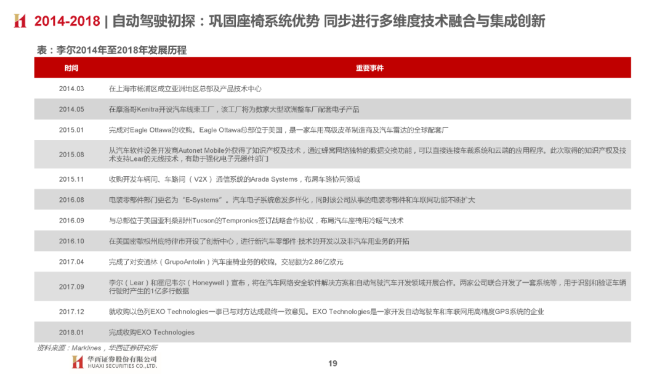Select the date cell 2018.01
This screenshot has width=665, height=374.
click(71, 332)
